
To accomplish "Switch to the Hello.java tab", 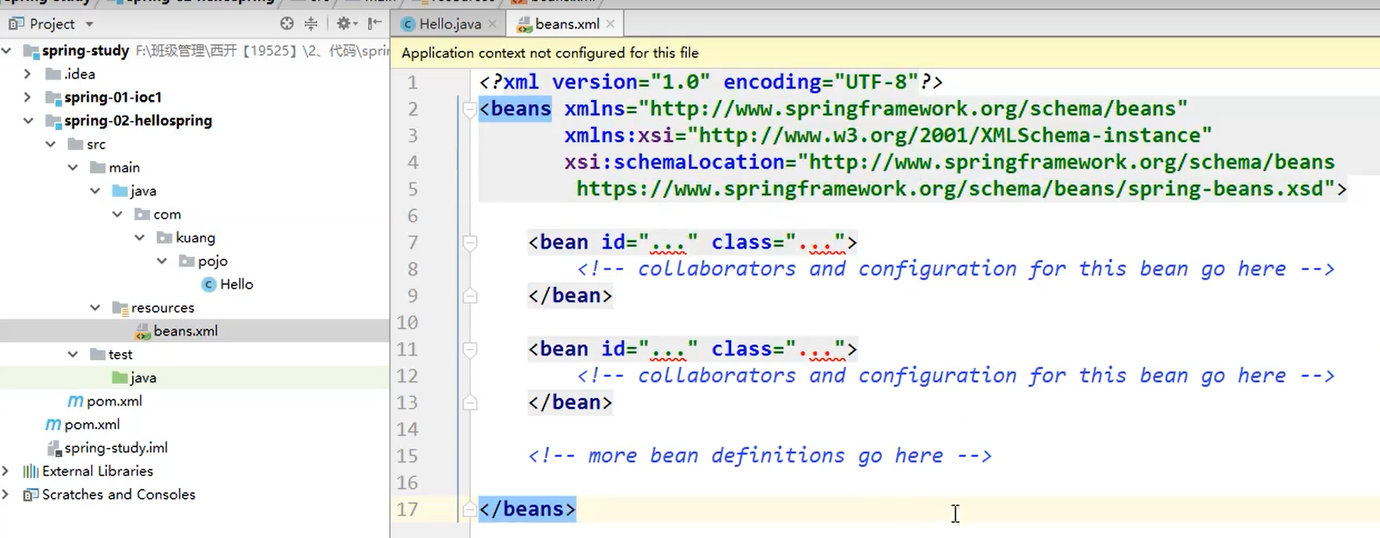I will pyautogui.click(x=450, y=24).
